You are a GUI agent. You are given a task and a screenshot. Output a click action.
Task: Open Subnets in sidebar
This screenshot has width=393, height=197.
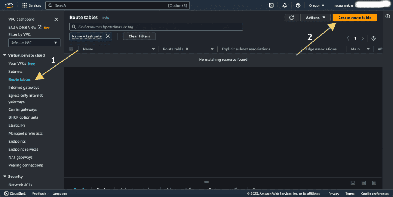click(x=15, y=72)
